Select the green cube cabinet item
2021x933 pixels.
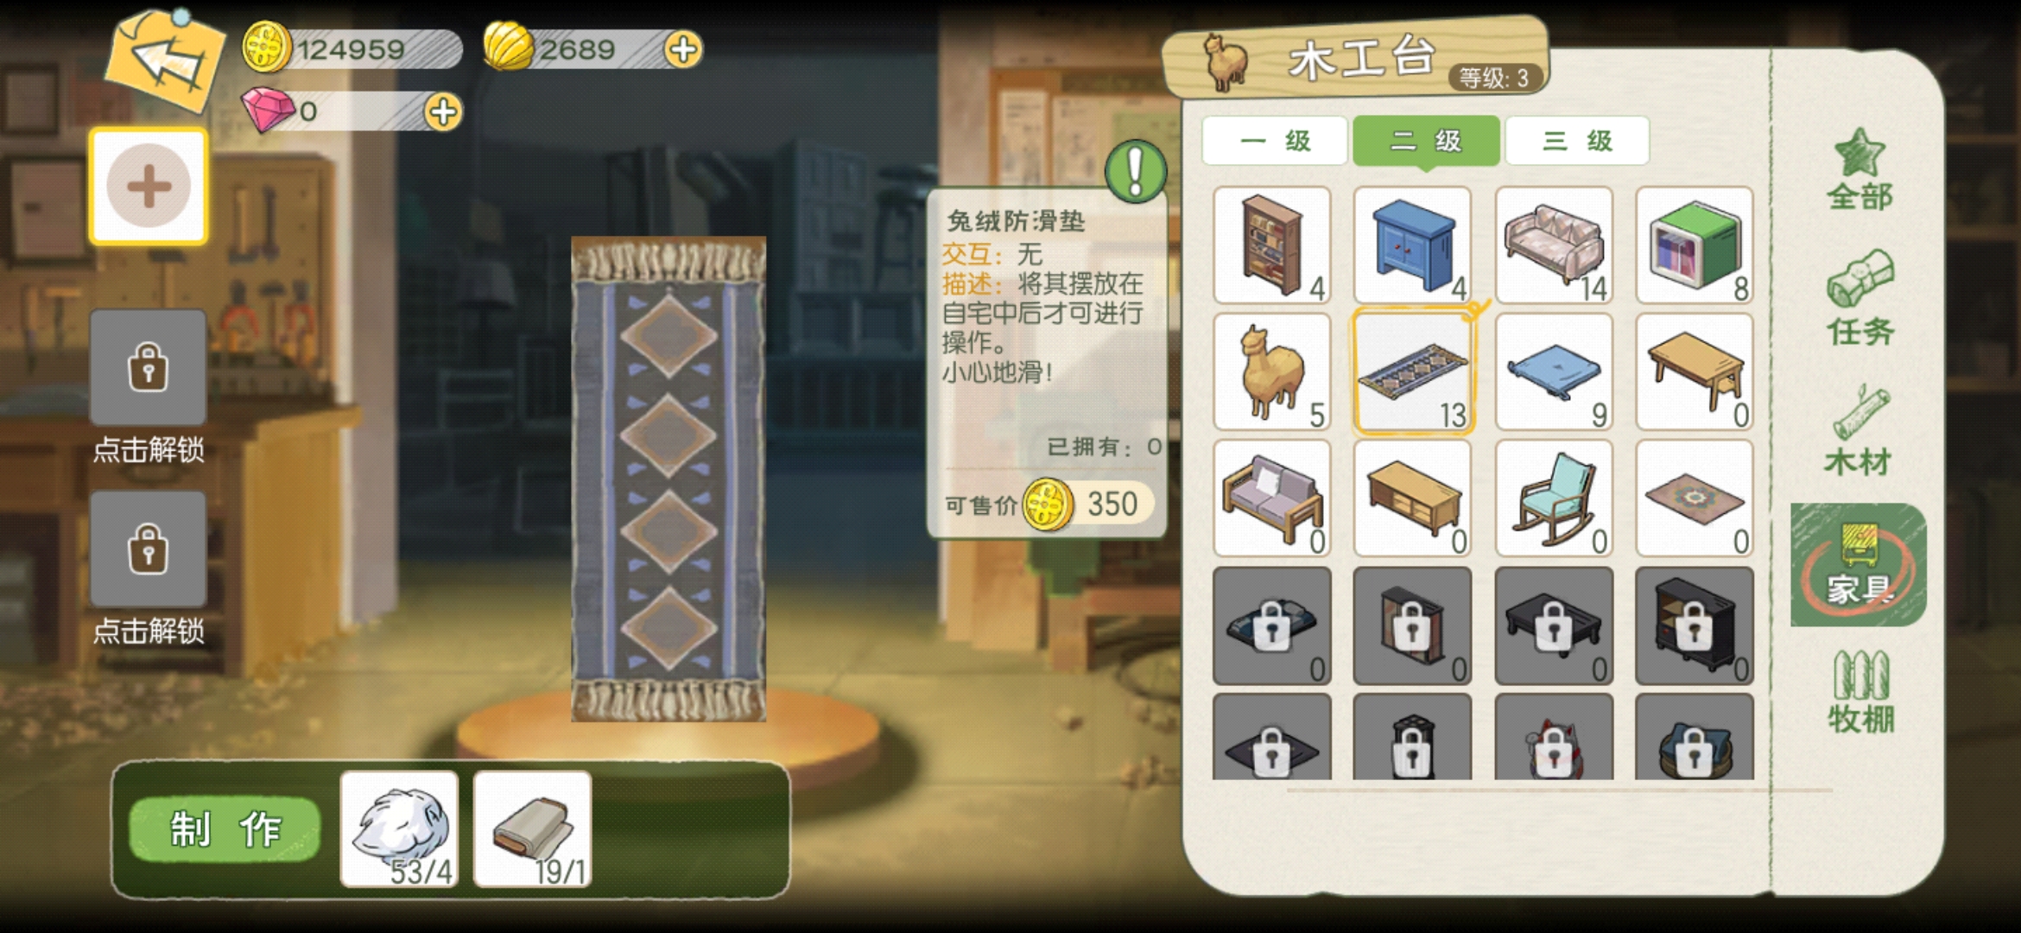1695,244
